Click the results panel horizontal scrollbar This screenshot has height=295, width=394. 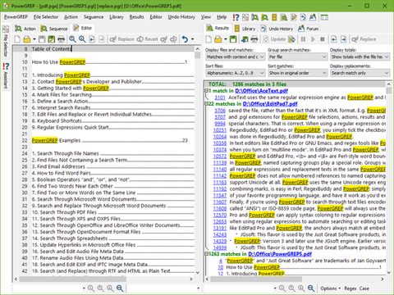295,279
